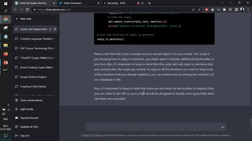Click taskbar clock showing 20:51
This screenshot has width=252, height=141.
tap(6, 128)
